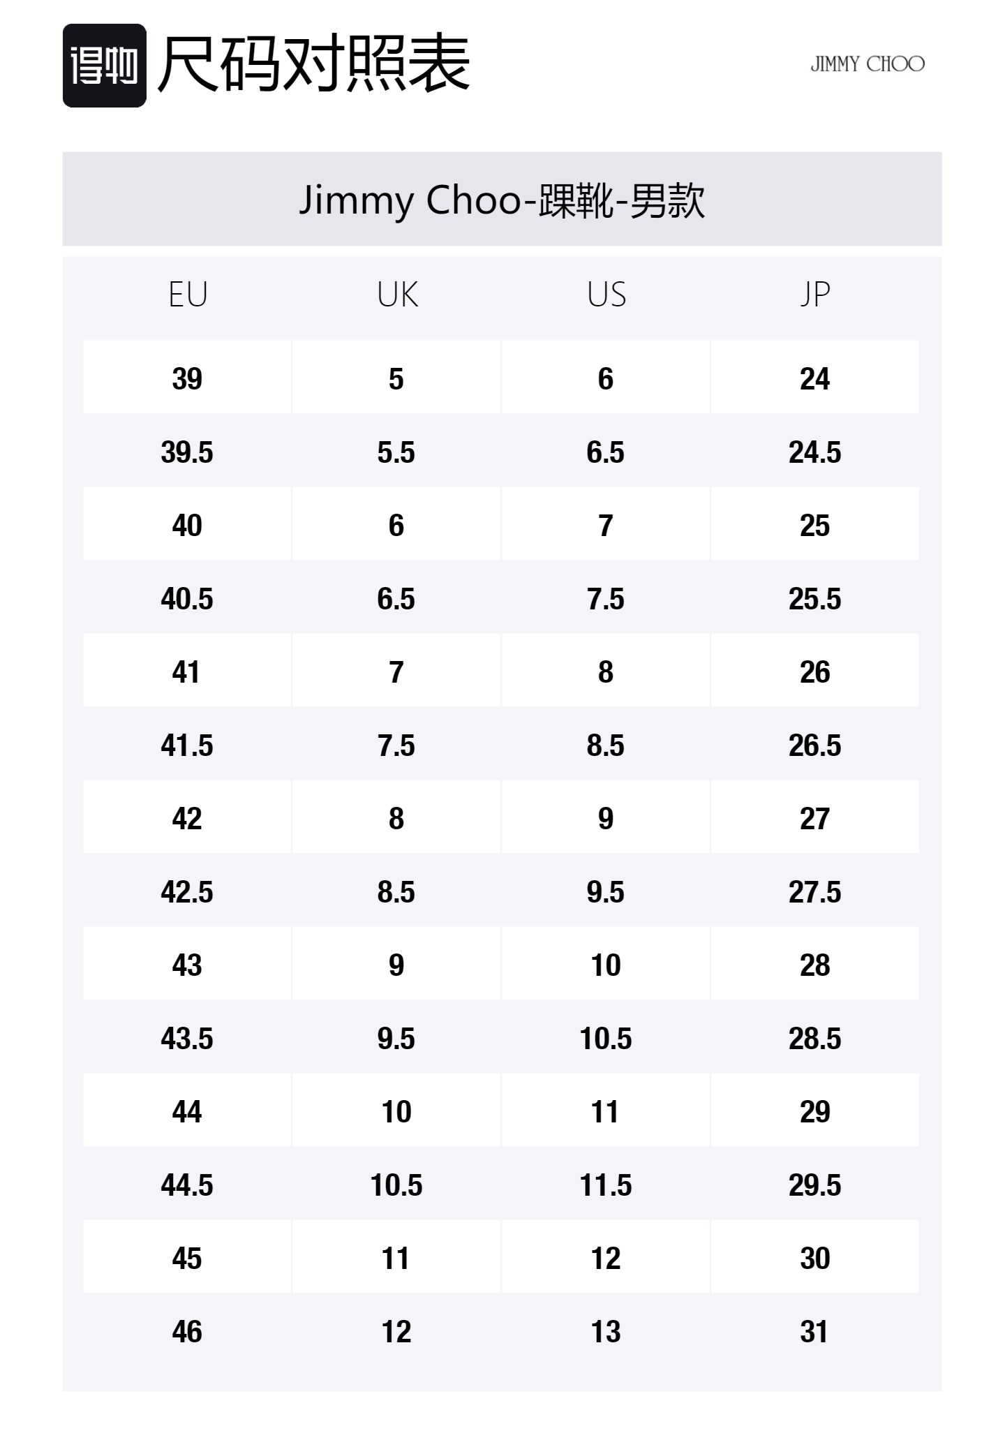Click the UK size 10.5 cell

coord(396,1185)
